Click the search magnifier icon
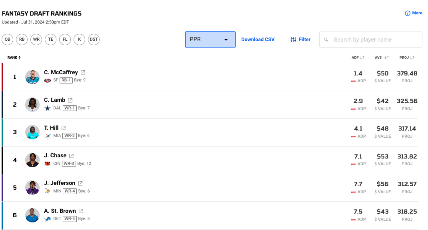This screenshot has width=428, height=230. (326, 40)
